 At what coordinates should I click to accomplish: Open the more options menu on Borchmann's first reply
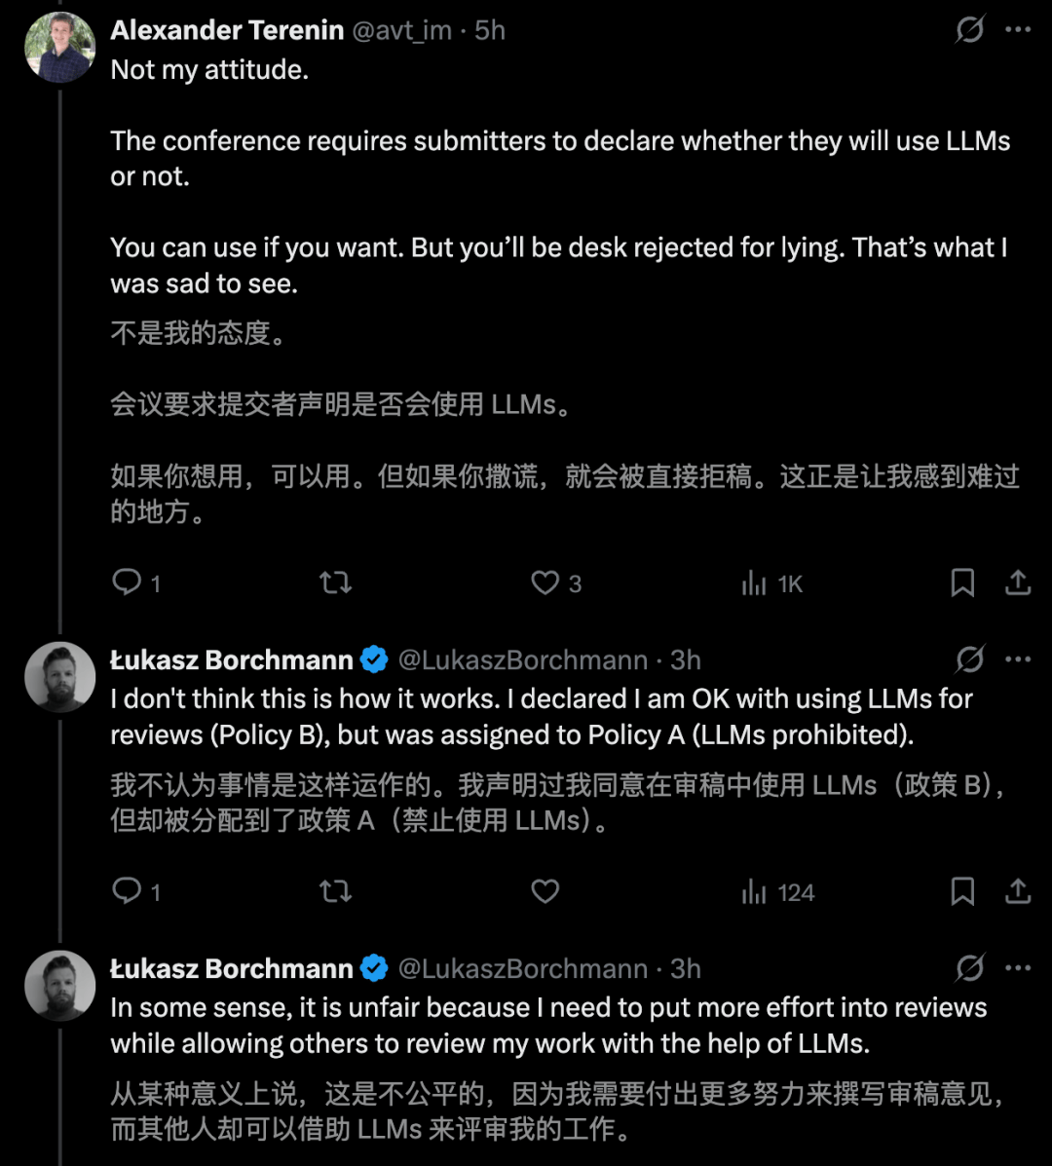pyautogui.click(x=1017, y=659)
